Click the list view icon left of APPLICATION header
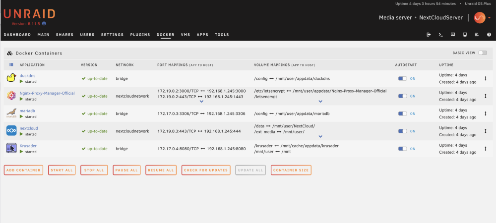Screen dimensions: 496x223 coord(11,65)
